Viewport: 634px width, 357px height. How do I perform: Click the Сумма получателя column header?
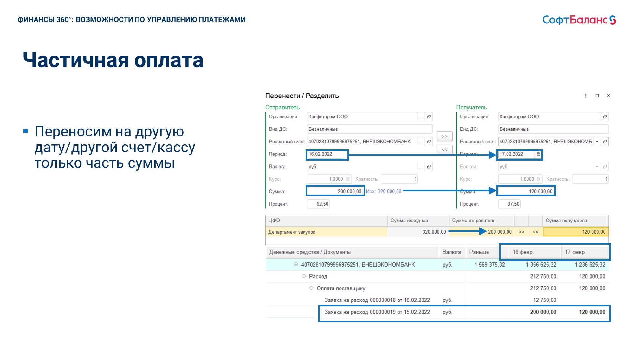point(575,221)
